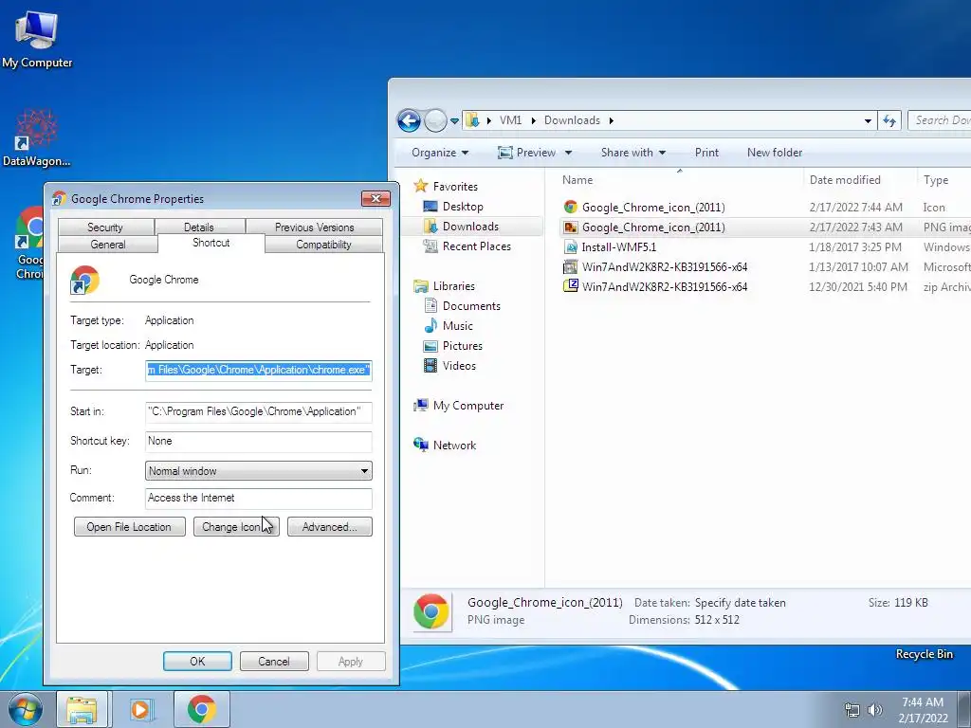Click the Target path input field
The image size is (971, 728).
[258, 371]
